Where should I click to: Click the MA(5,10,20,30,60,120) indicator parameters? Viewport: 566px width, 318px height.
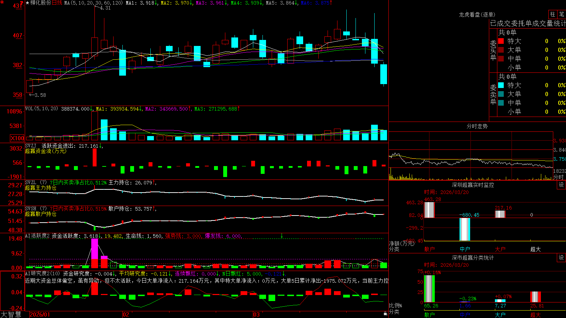(x=93, y=3)
